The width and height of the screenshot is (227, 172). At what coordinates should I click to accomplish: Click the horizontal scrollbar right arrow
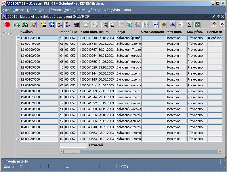tap(220, 152)
